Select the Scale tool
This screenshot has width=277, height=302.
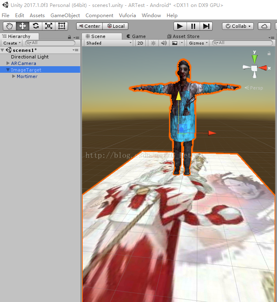click(x=48, y=26)
